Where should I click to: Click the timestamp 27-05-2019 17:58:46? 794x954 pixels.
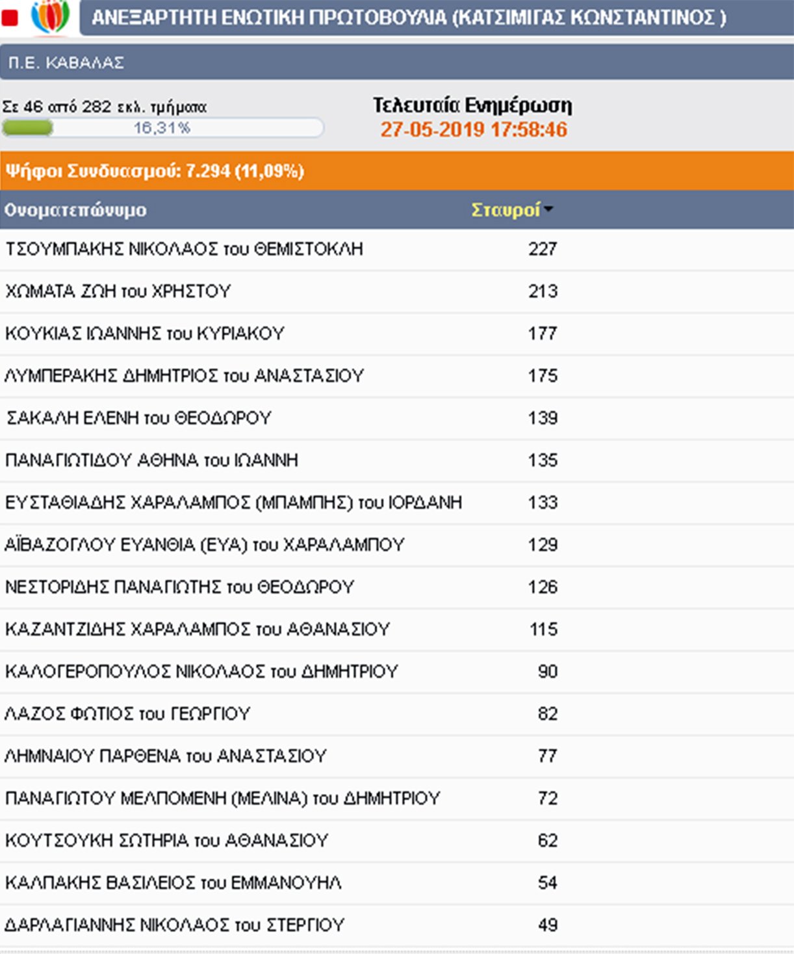474,129
